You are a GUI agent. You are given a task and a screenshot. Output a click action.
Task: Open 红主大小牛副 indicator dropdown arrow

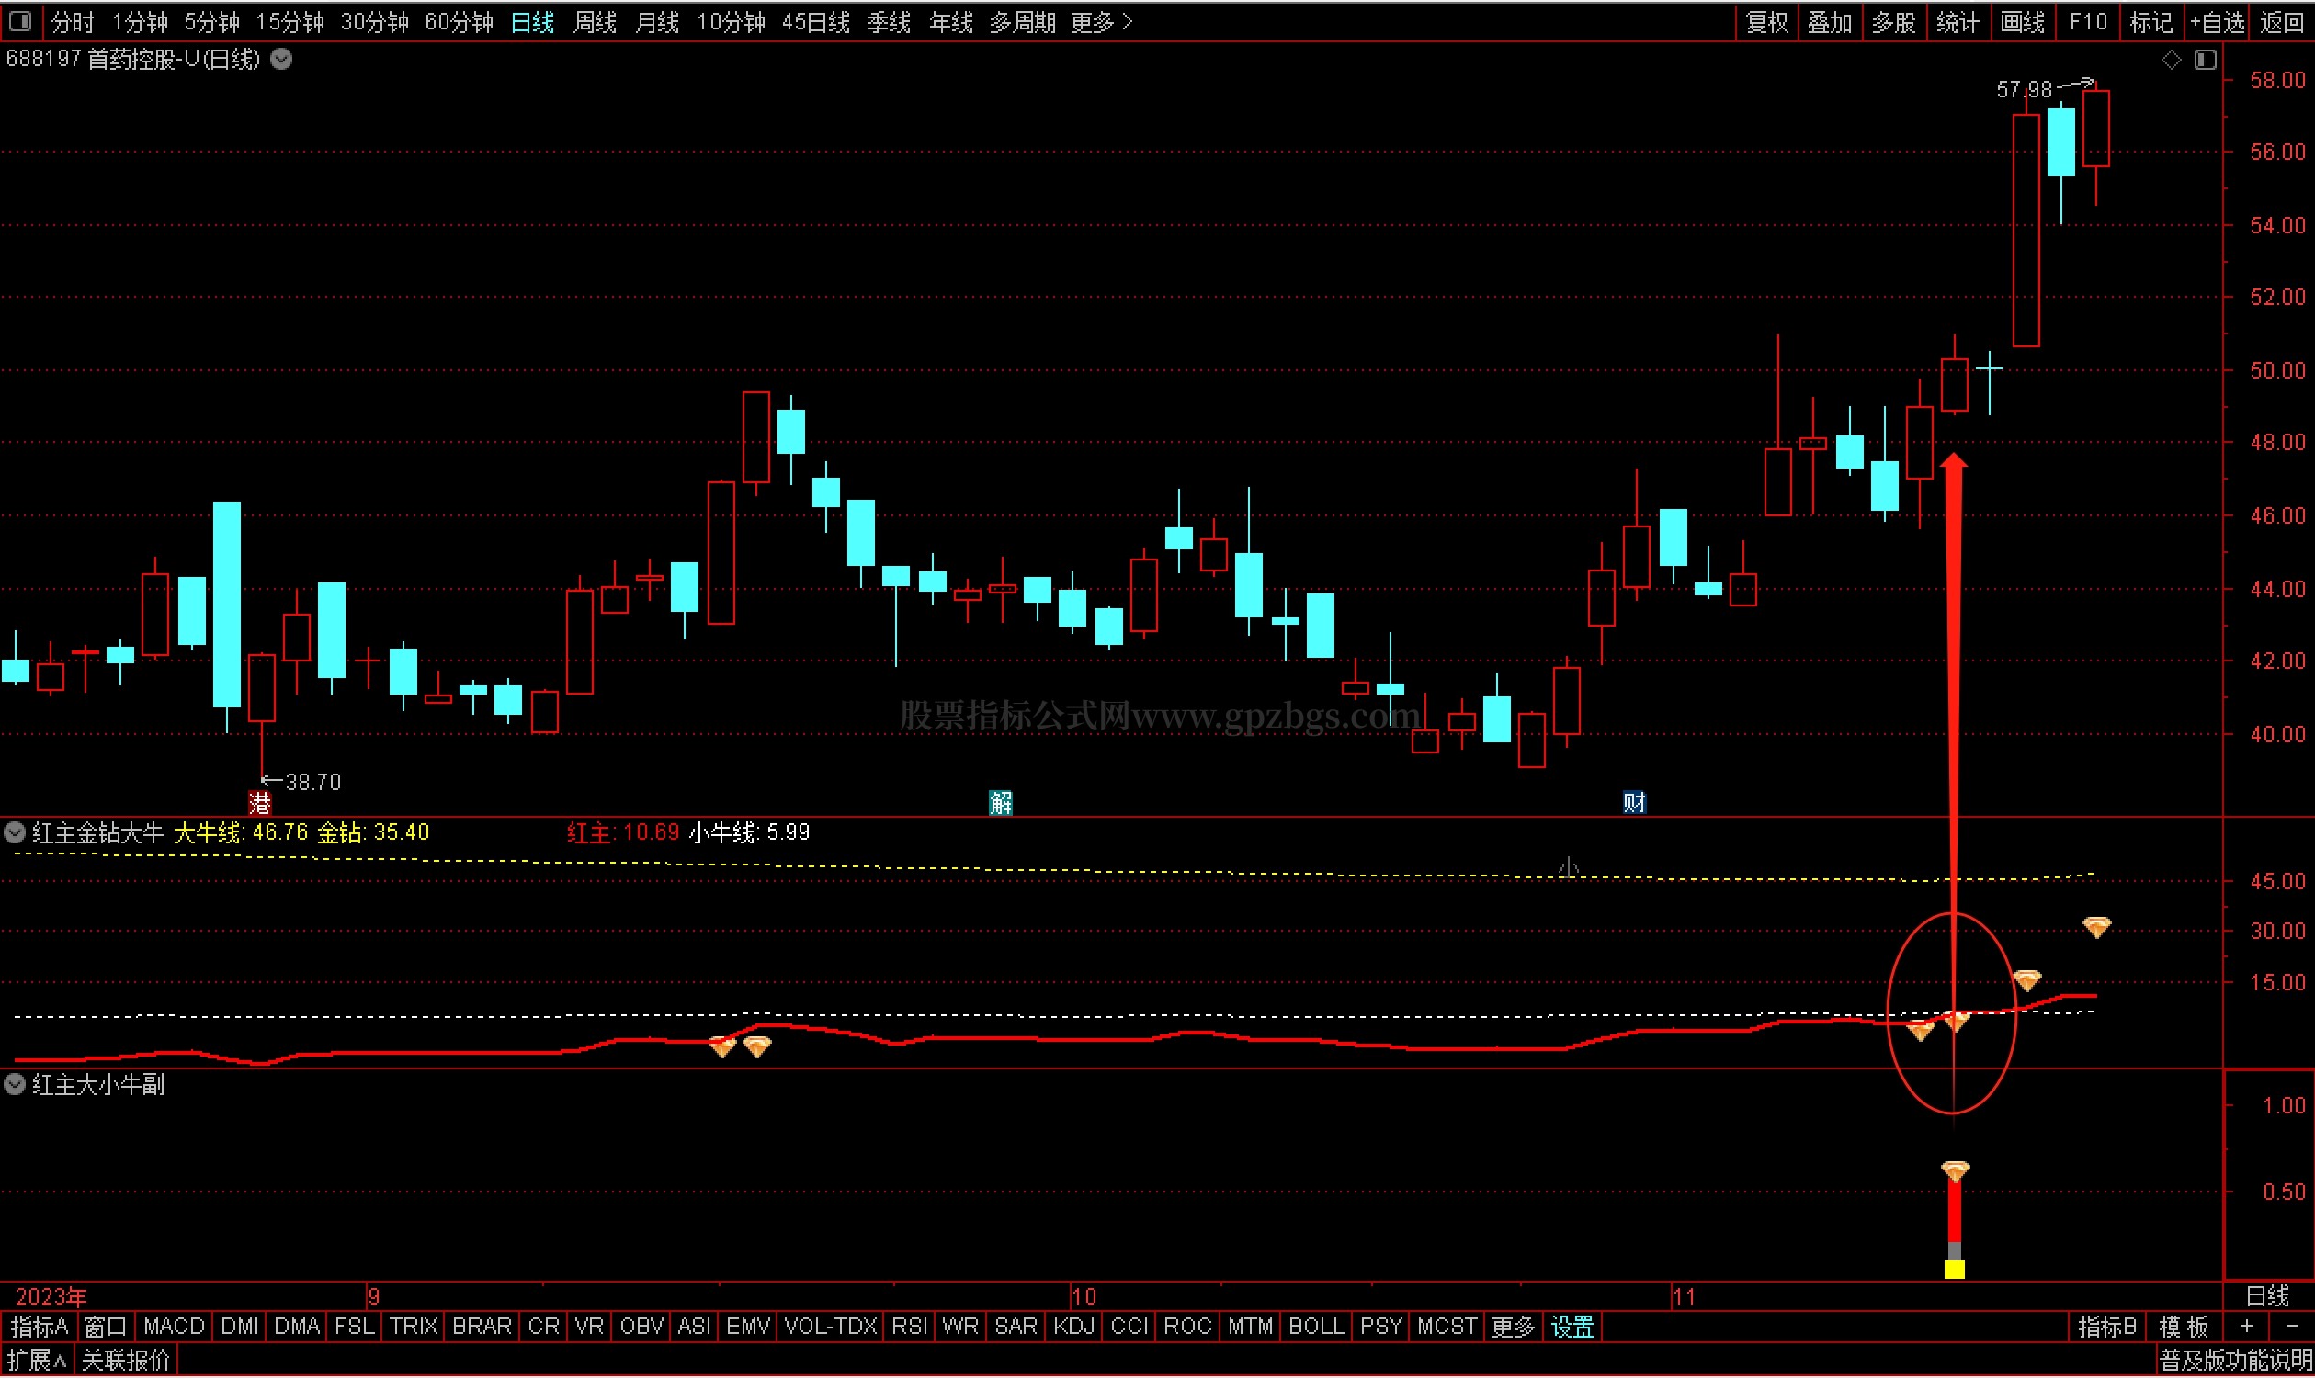pyautogui.click(x=15, y=1085)
